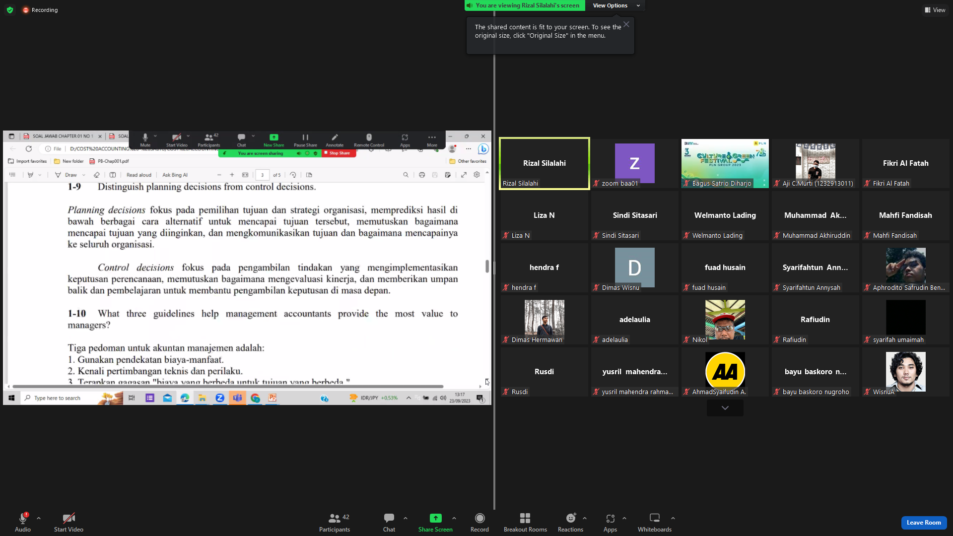Click Stop Share in shared screen
The width and height of the screenshot is (953, 536).
click(x=339, y=153)
